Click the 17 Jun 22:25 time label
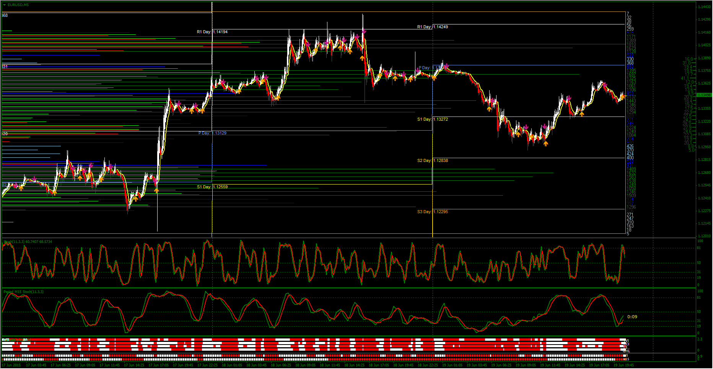 click(207, 365)
